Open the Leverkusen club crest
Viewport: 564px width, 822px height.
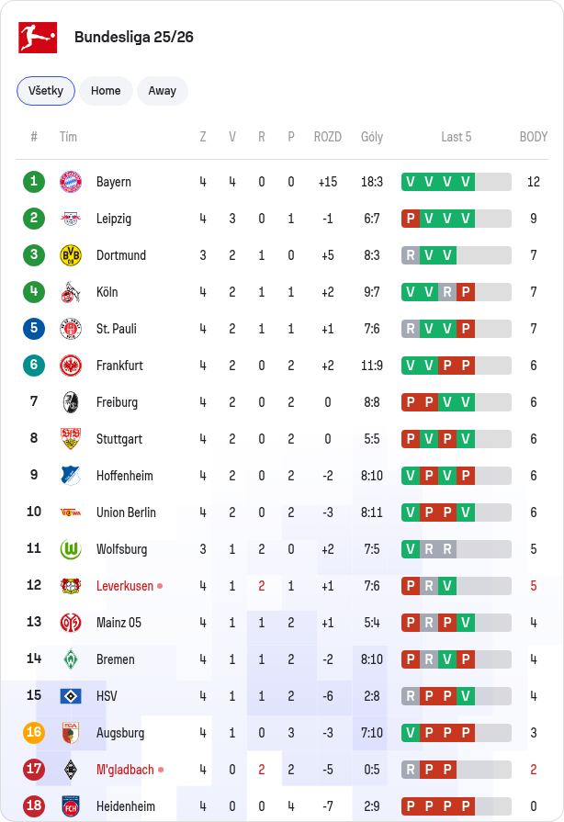point(71,586)
